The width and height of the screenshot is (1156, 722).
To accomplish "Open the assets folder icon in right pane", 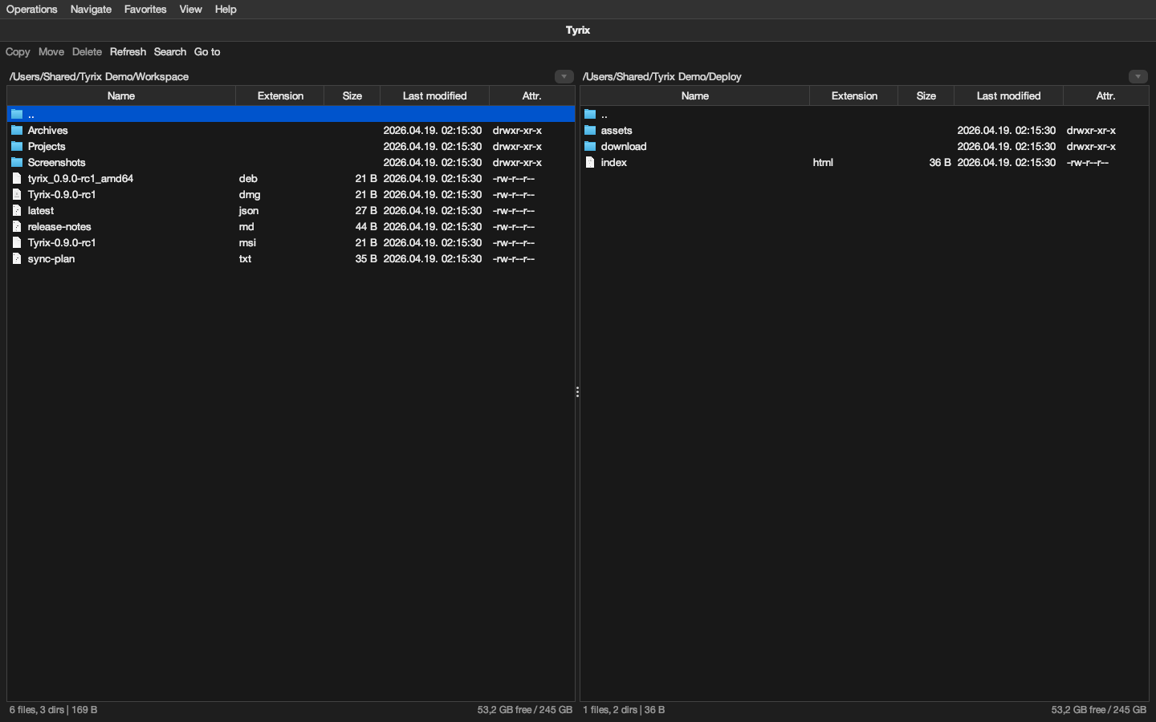I will point(591,130).
